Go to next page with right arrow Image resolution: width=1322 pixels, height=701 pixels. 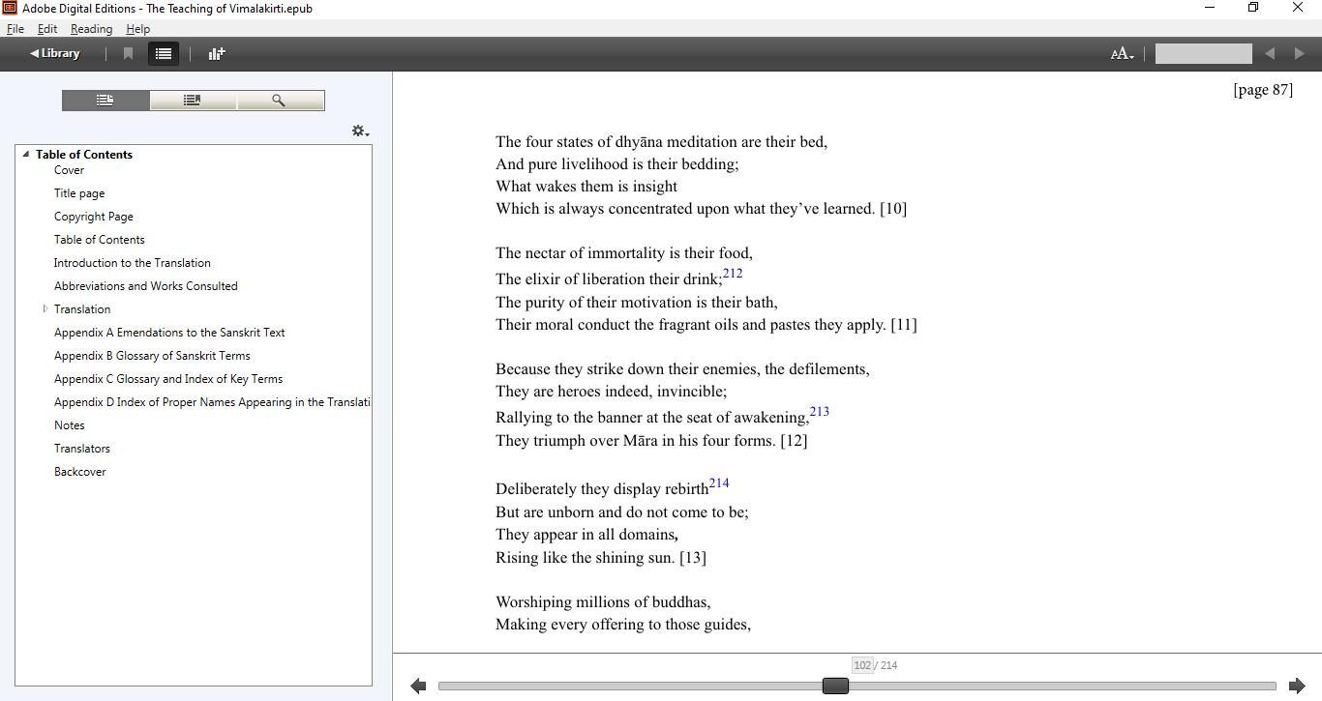coord(1297,686)
